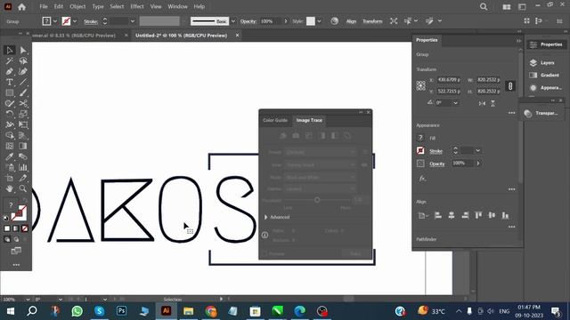570x320 pixels.
Task: Reset default fill and stroke
Action: coord(6,218)
